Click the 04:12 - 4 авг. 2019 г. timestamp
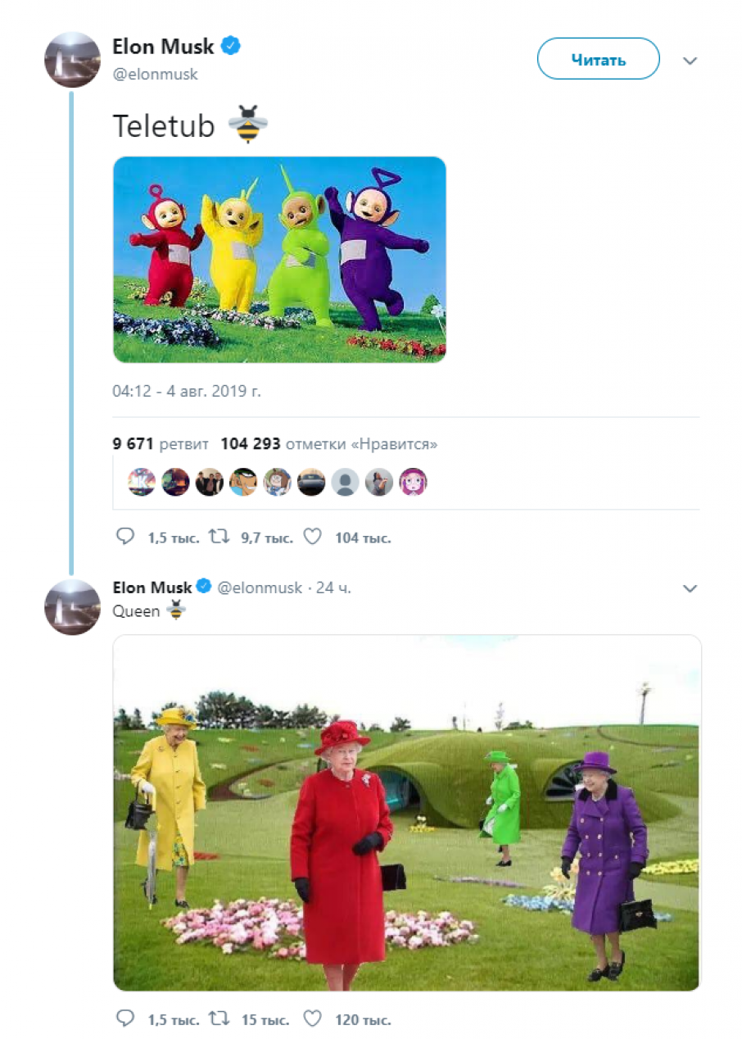 (x=187, y=391)
